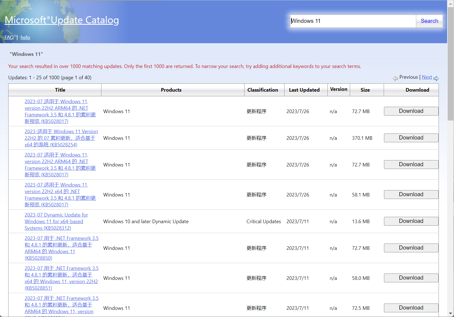Download the 58.1 MB KB5028017 x64 update

click(x=411, y=195)
